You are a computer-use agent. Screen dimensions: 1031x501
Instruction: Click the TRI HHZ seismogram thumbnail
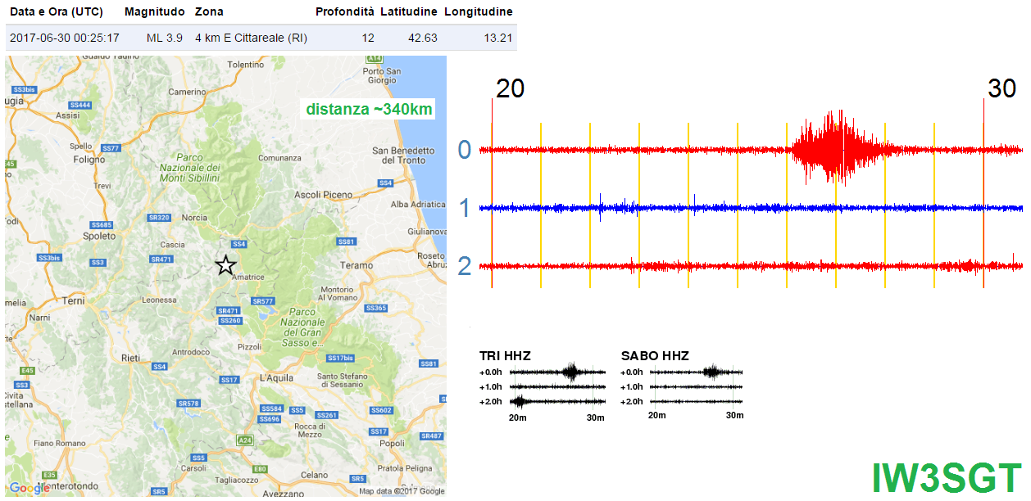pos(557,386)
